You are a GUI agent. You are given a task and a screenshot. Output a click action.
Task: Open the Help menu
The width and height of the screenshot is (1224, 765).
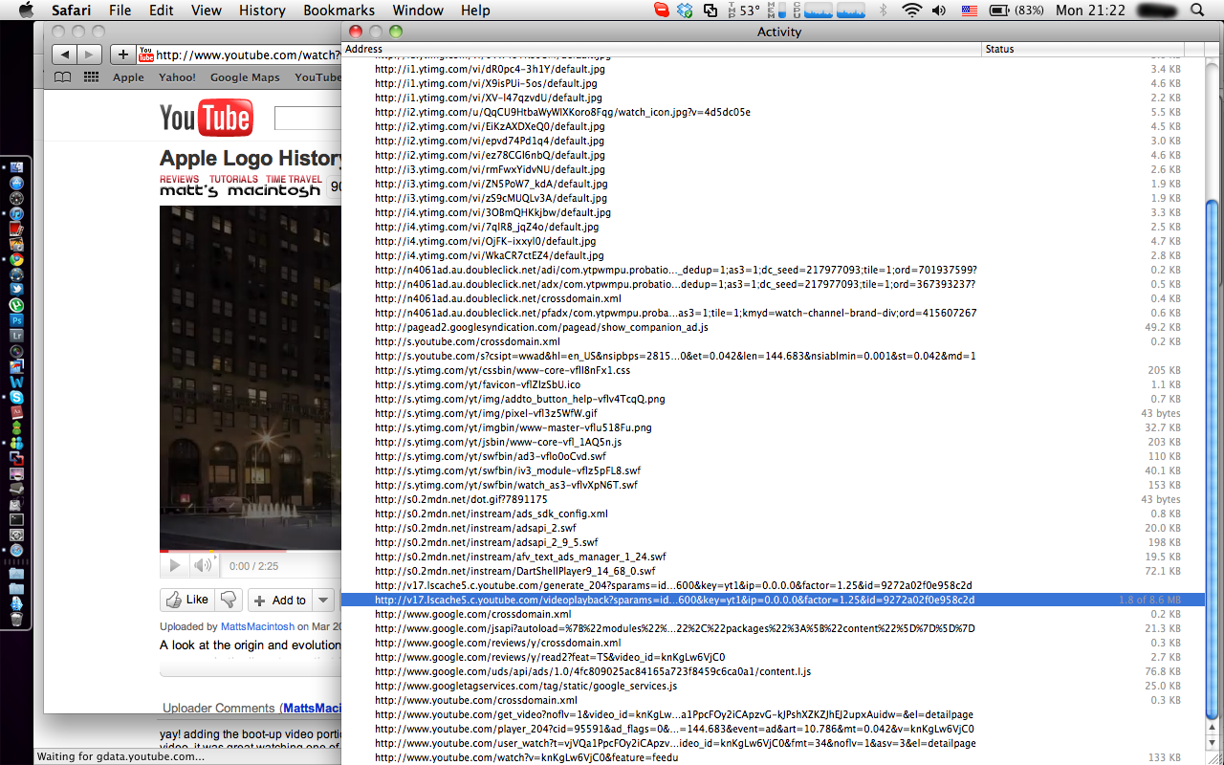(x=475, y=11)
